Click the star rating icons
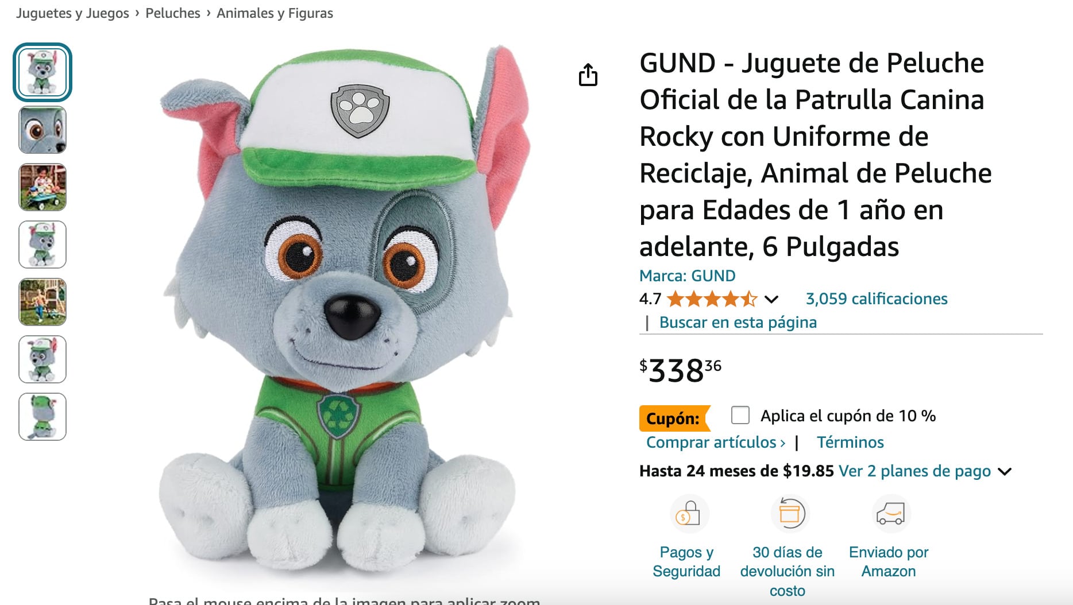Viewport: 1073px width, 605px height. coord(712,299)
